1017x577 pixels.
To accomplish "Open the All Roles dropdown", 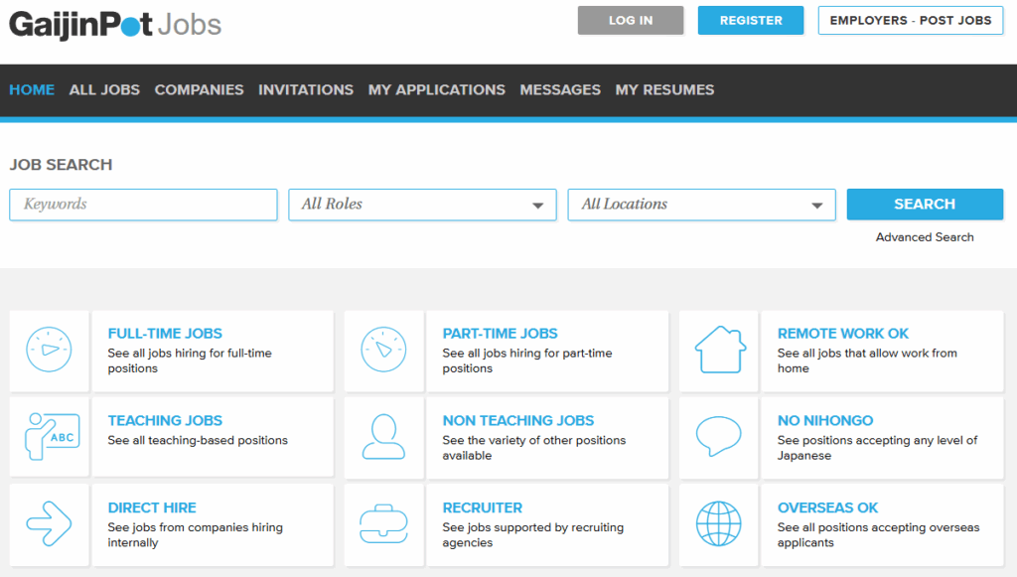I will point(422,205).
